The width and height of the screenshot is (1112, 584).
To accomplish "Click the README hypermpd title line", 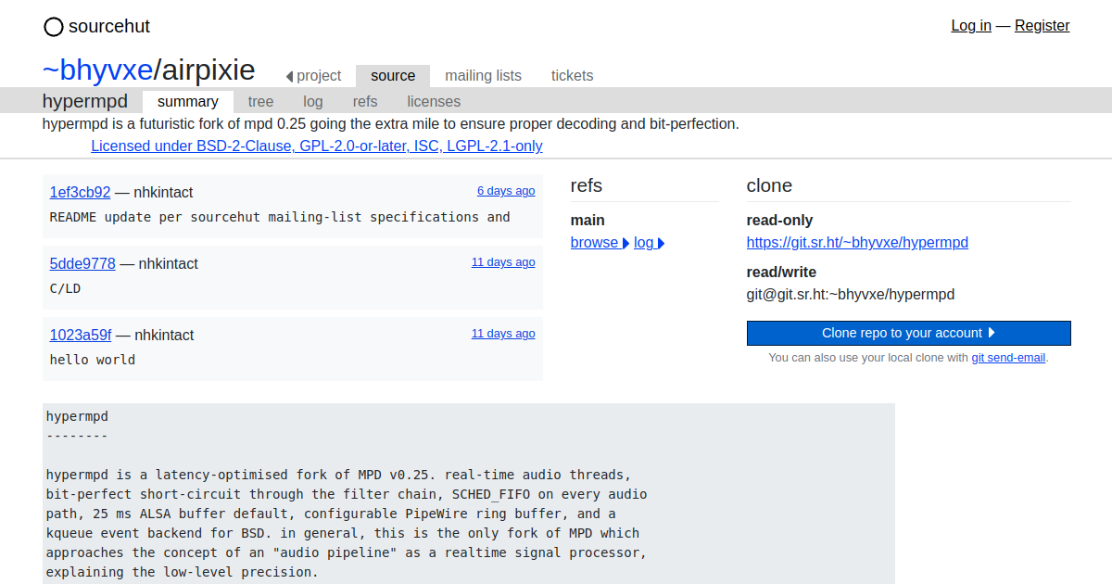I will (77, 417).
